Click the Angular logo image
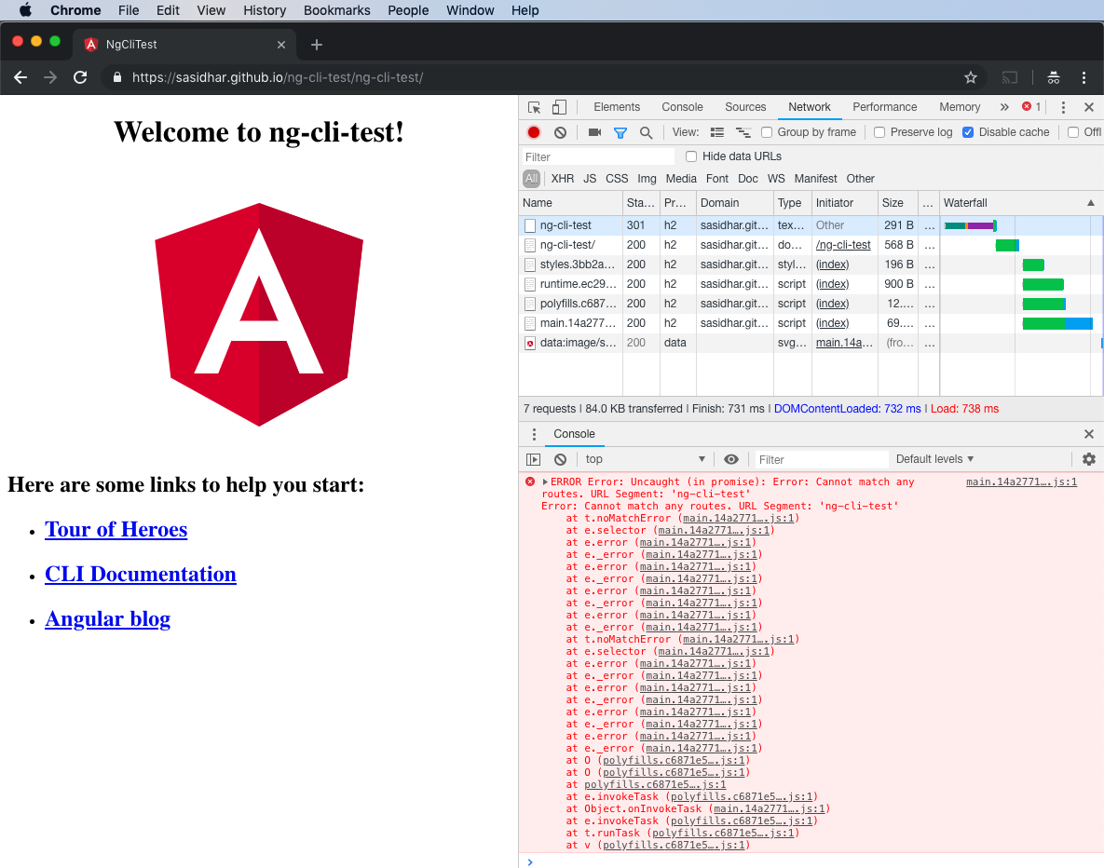 (x=259, y=315)
